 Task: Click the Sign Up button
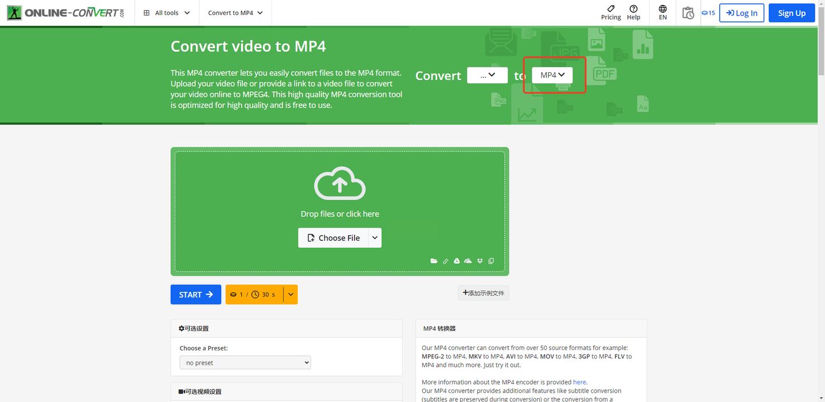[791, 13]
